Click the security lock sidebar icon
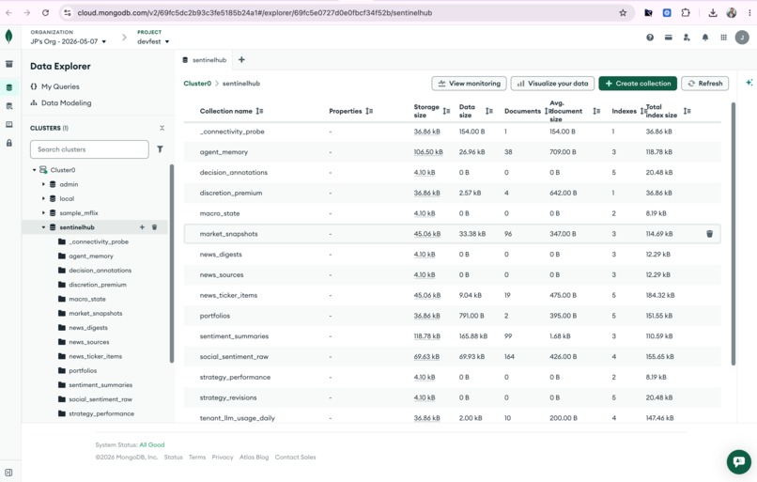 9,143
